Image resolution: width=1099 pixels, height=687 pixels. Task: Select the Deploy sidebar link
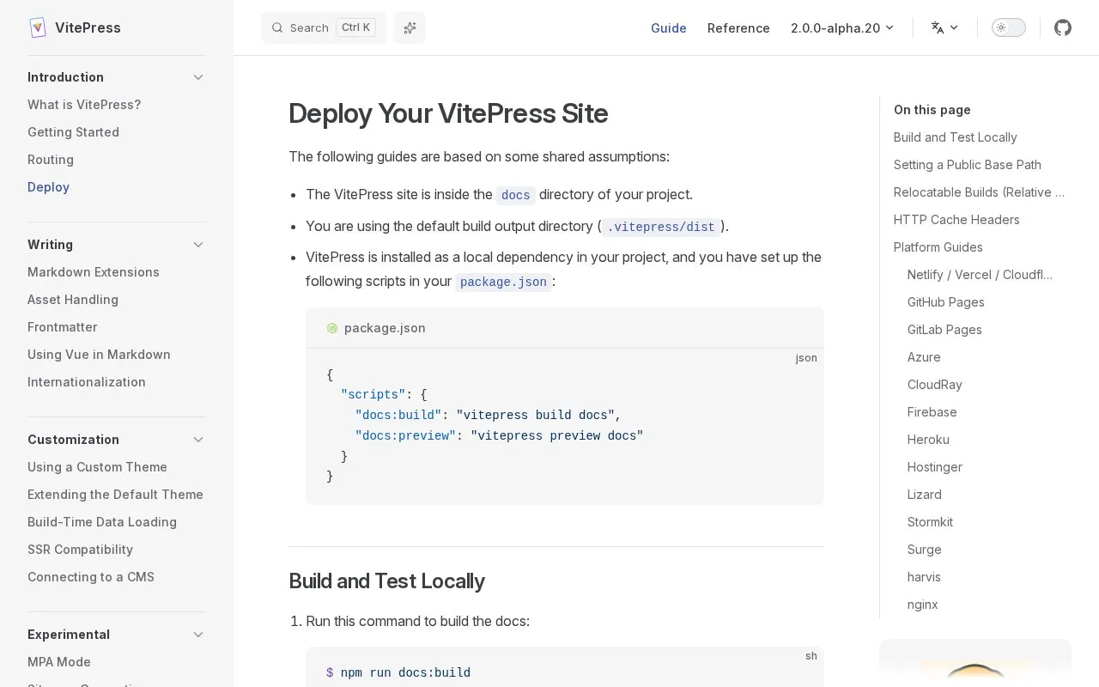[48, 187]
